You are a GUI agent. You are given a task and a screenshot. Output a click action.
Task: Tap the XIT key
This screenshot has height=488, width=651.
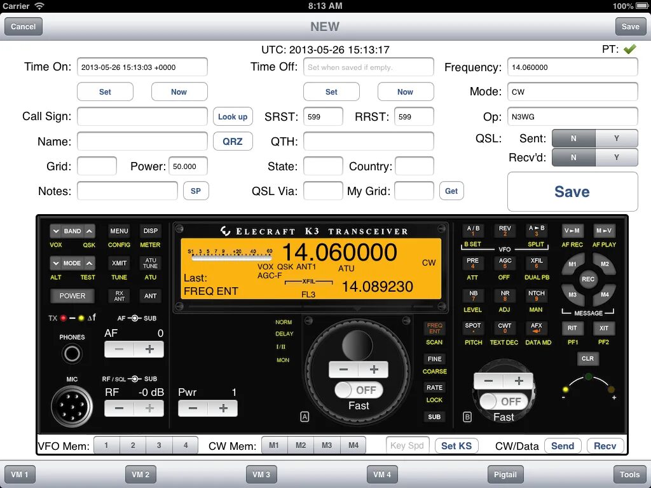[x=604, y=328]
